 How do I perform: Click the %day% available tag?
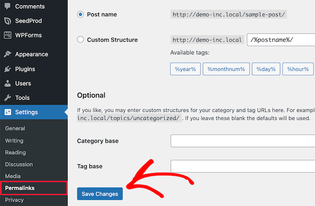pyautogui.click(x=266, y=69)
